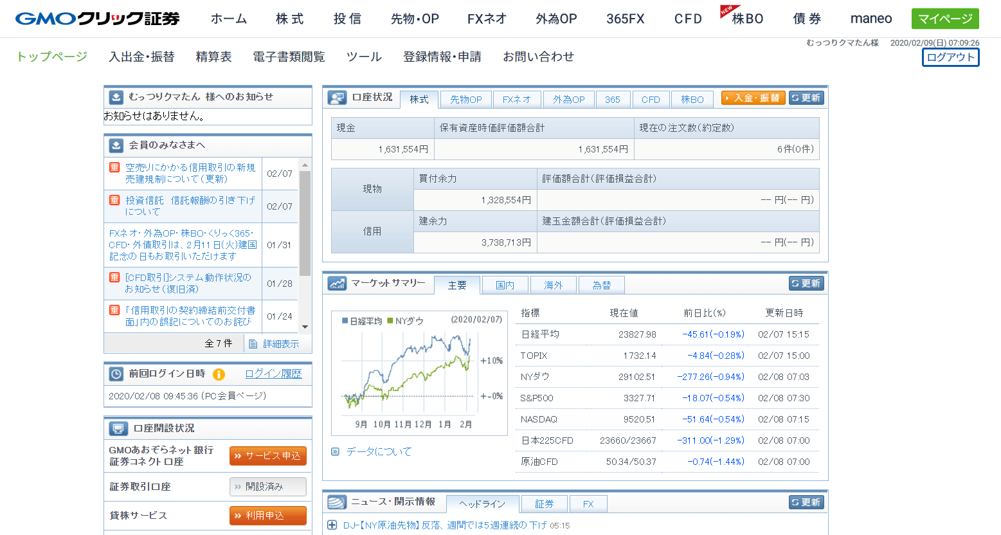Select the ヘッドライン news tab
Screen dimensions: 1001x535
482,503
